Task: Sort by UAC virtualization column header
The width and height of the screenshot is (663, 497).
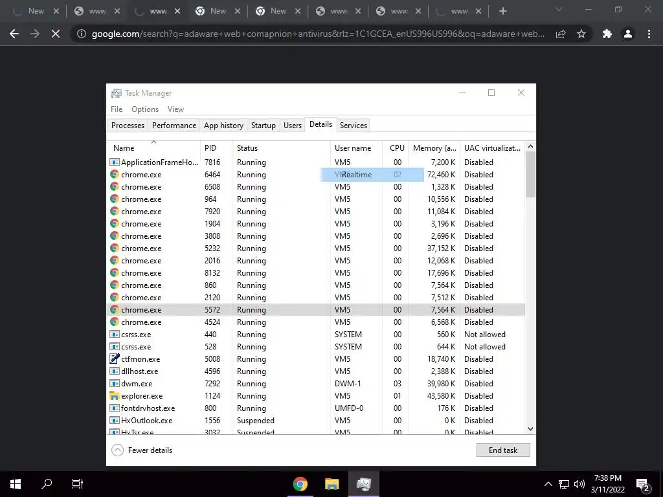Action: [492, 148]
